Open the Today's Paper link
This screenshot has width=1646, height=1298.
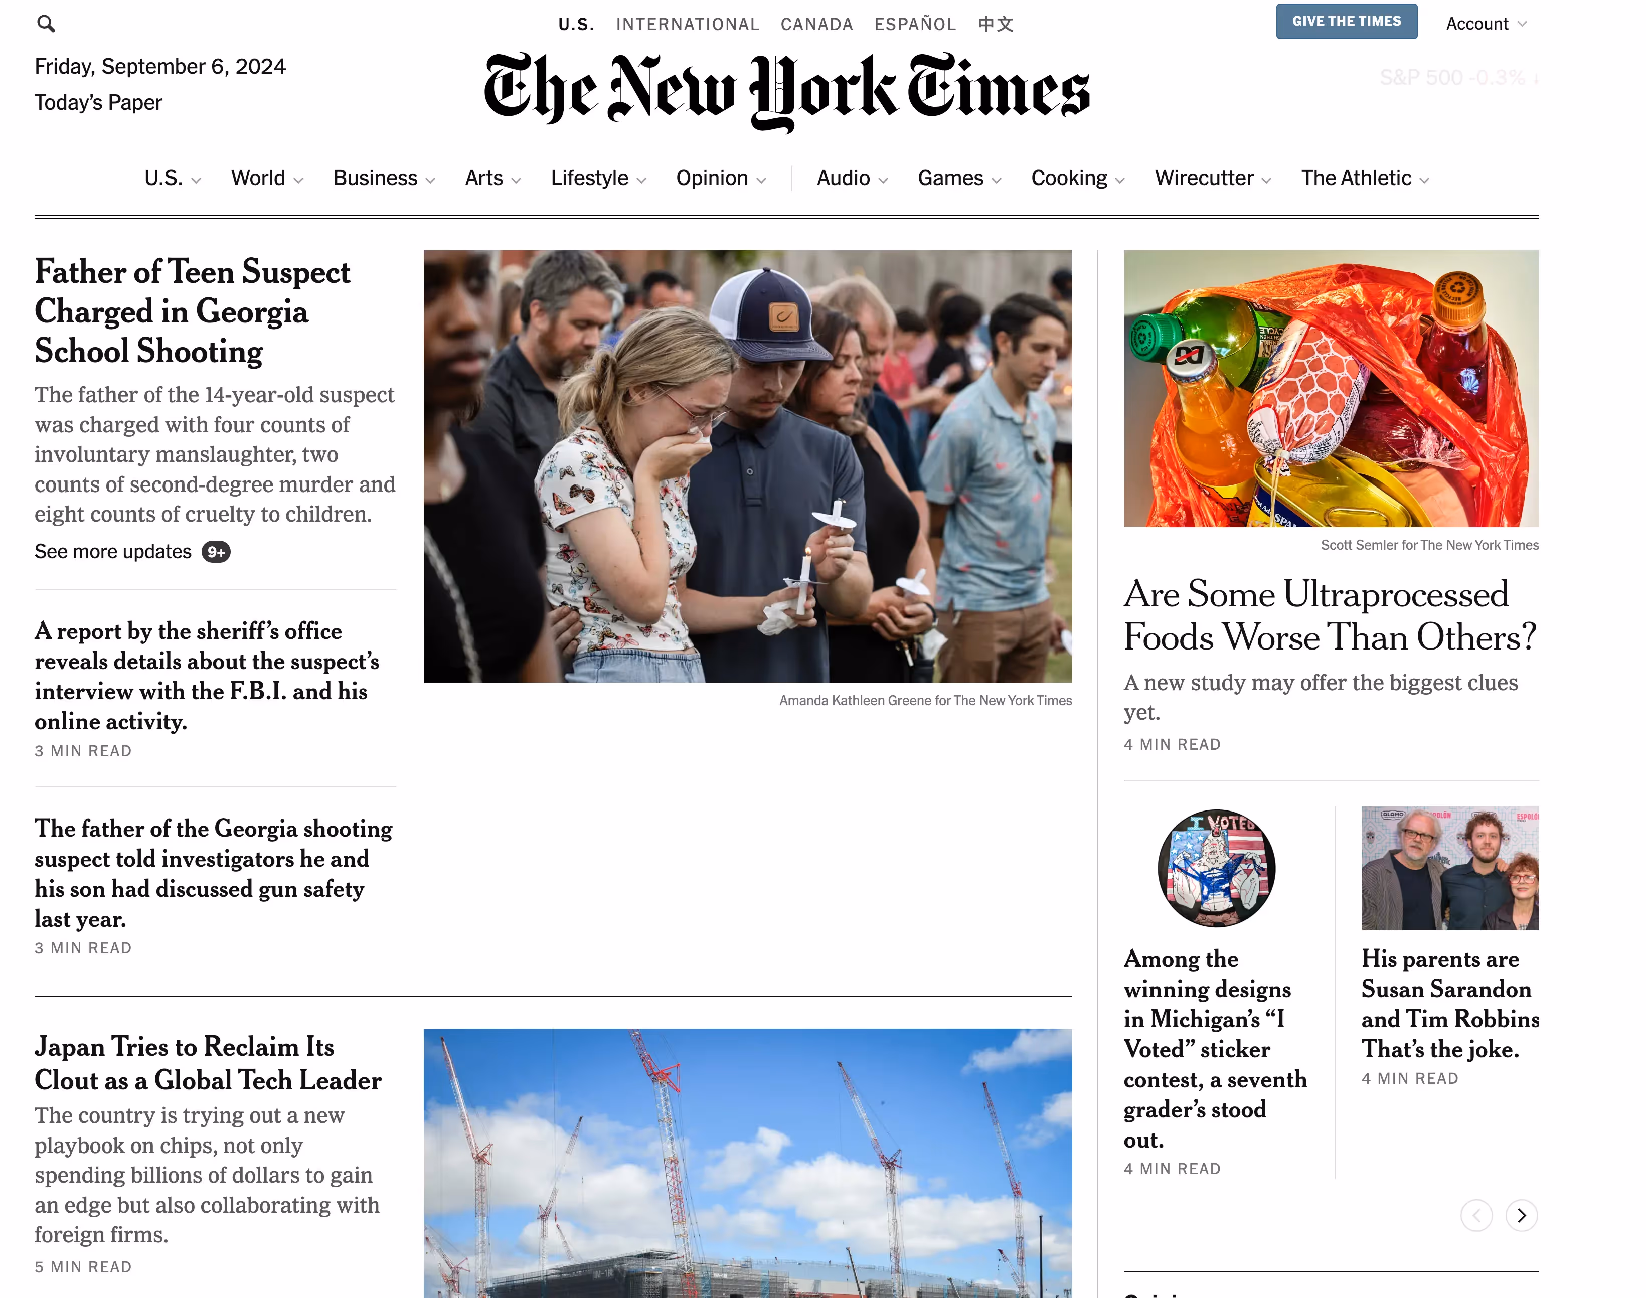[98, 103]
